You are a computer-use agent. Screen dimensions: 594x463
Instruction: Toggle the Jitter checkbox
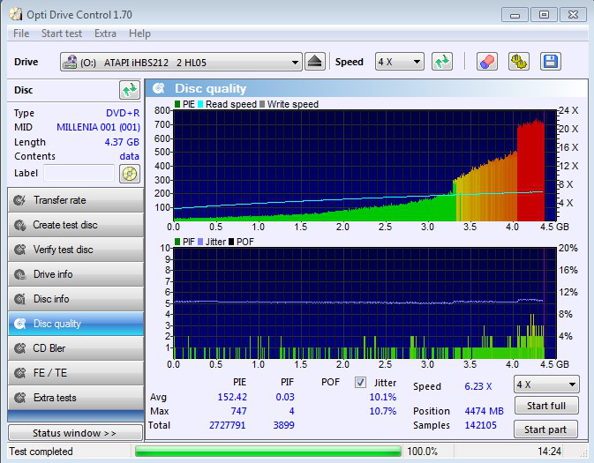(x=360, y=383)
